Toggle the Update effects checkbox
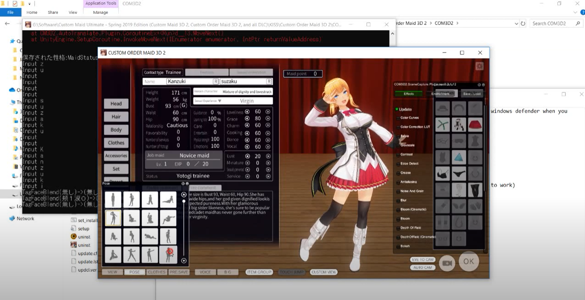Screen dimensions: 585x300 pyautogui.click(x=397, y=109)
